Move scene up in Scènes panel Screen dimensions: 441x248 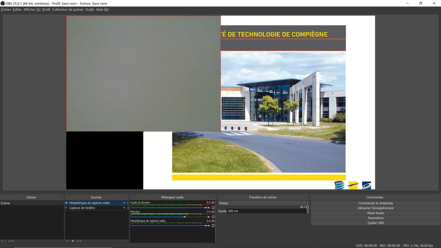click(10, 241)
